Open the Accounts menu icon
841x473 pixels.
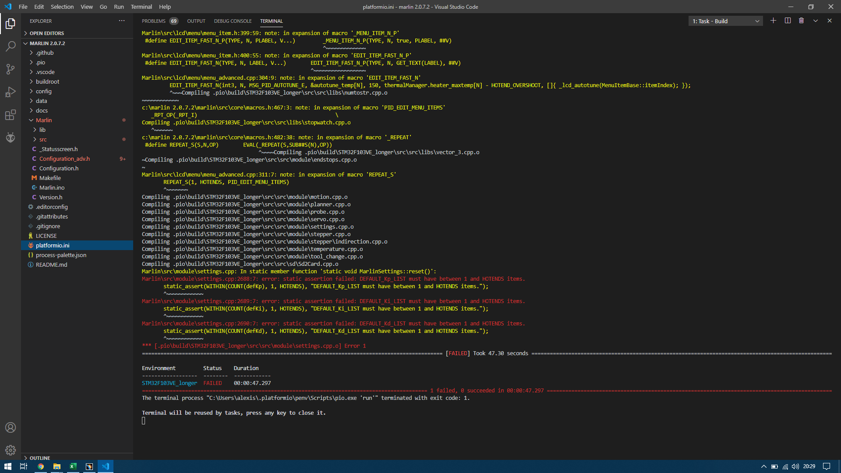pos(11,427)
